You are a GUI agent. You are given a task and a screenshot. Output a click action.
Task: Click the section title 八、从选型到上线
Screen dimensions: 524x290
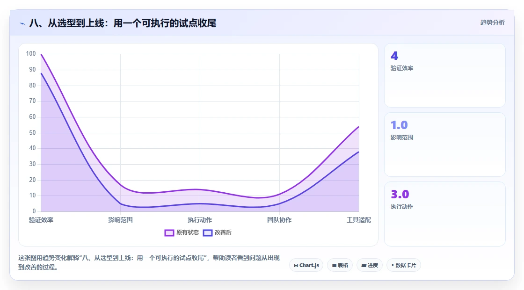point(123,23)
